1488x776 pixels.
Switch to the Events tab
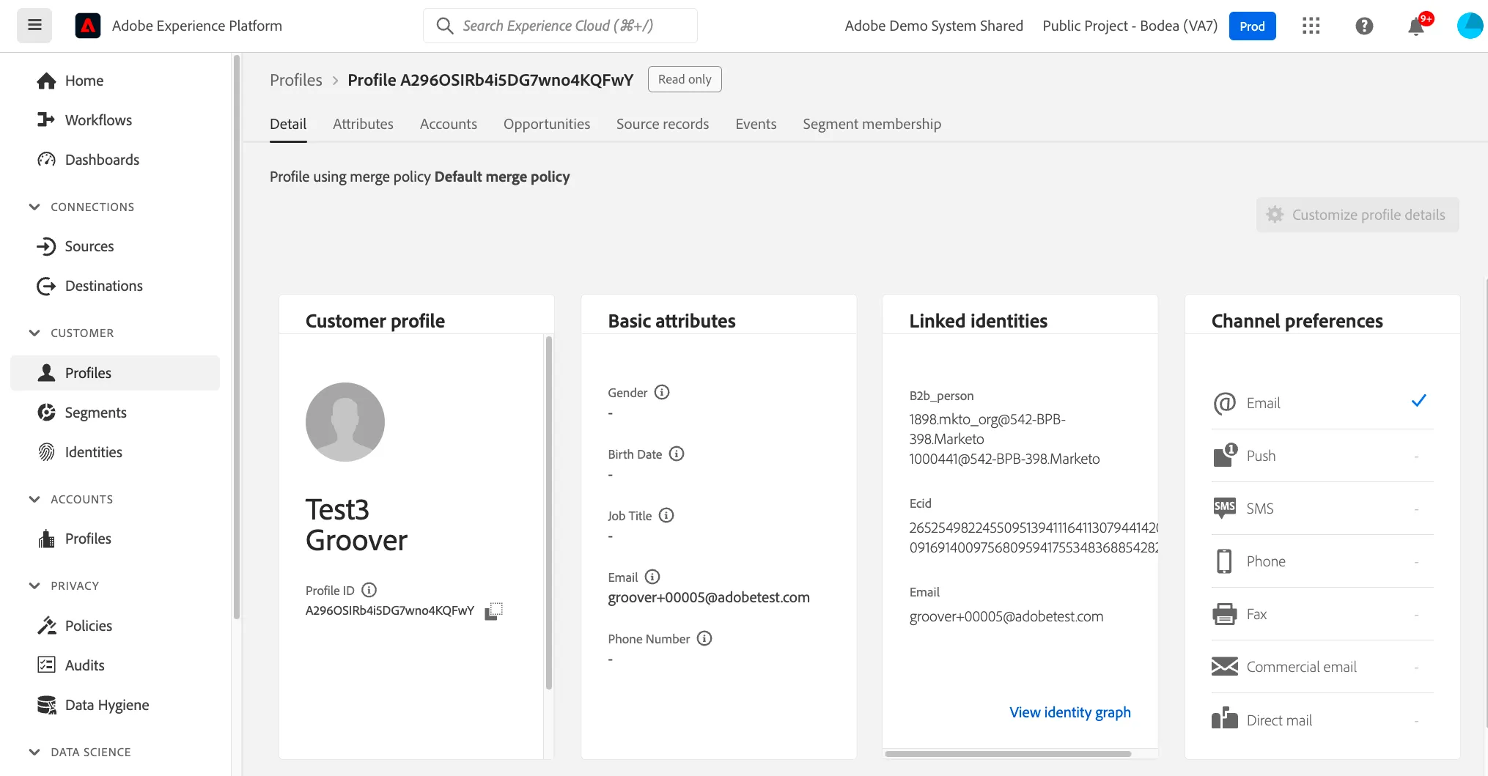click(x=756, y=124)
